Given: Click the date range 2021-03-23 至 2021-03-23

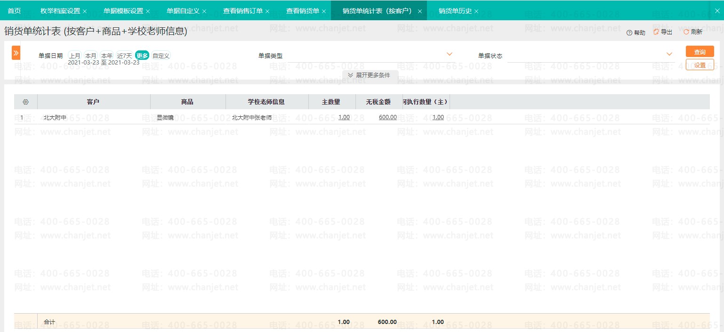Looking at the screenshot, I should click(104, 62).
